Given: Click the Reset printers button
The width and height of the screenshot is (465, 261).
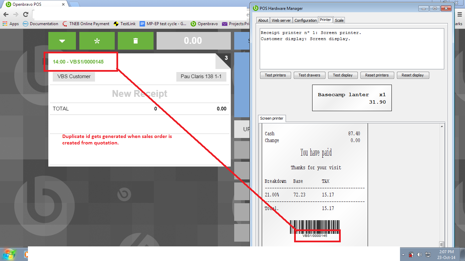Looking at the screenshot, I should [x=377, y=75].
